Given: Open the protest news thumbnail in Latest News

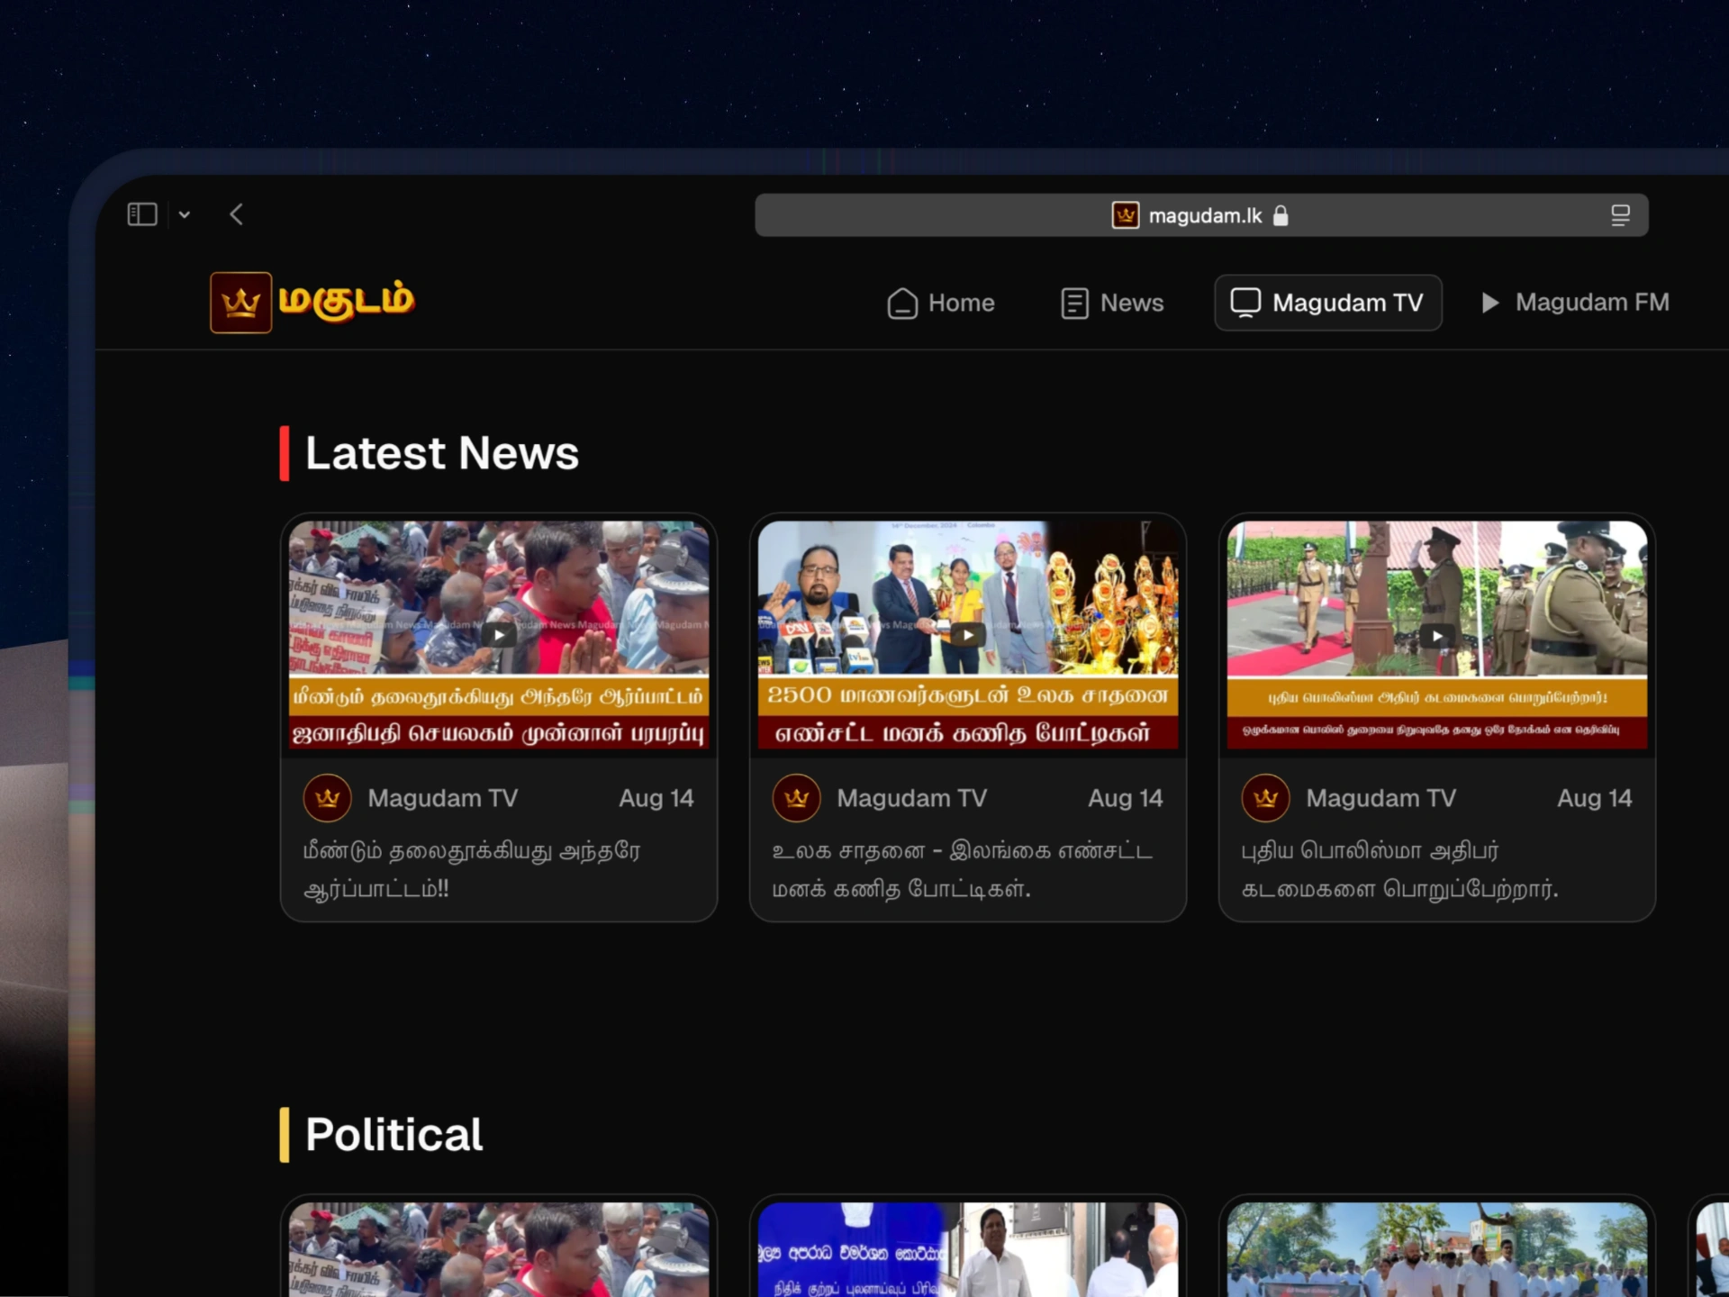Looking at the screenshot, I should click(x=499, y=635).
